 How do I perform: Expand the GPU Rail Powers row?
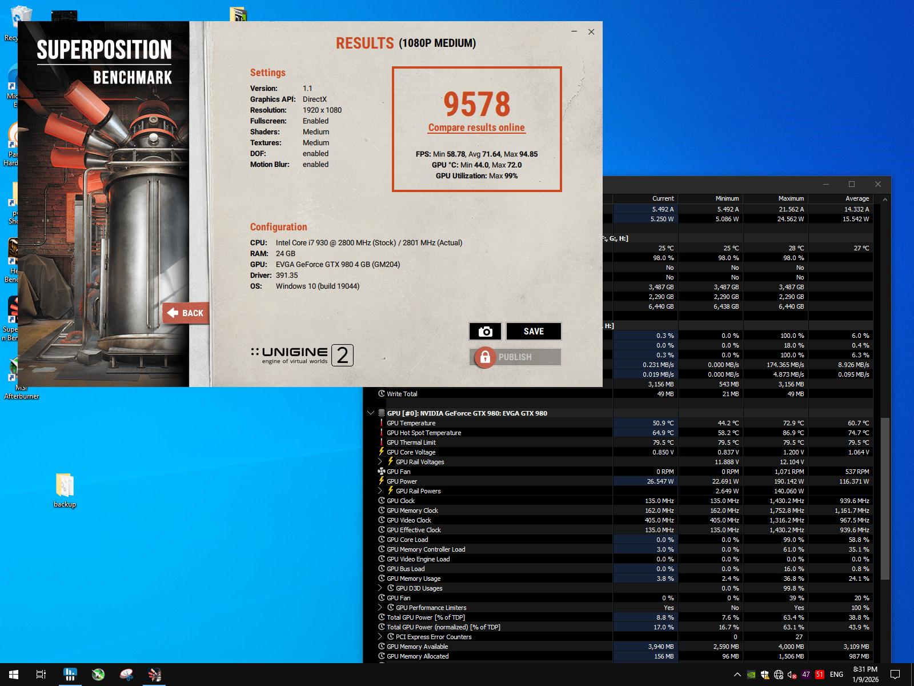click(380, 491)
